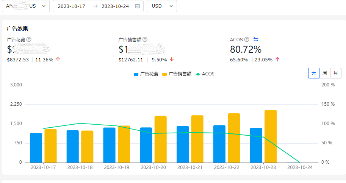Click x-axis label 2023-10-20

[153, 167]
